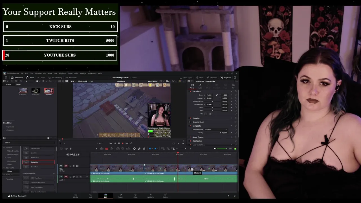Select the Gaussian Blur effect
361x203 pixels.
(38, 148)
